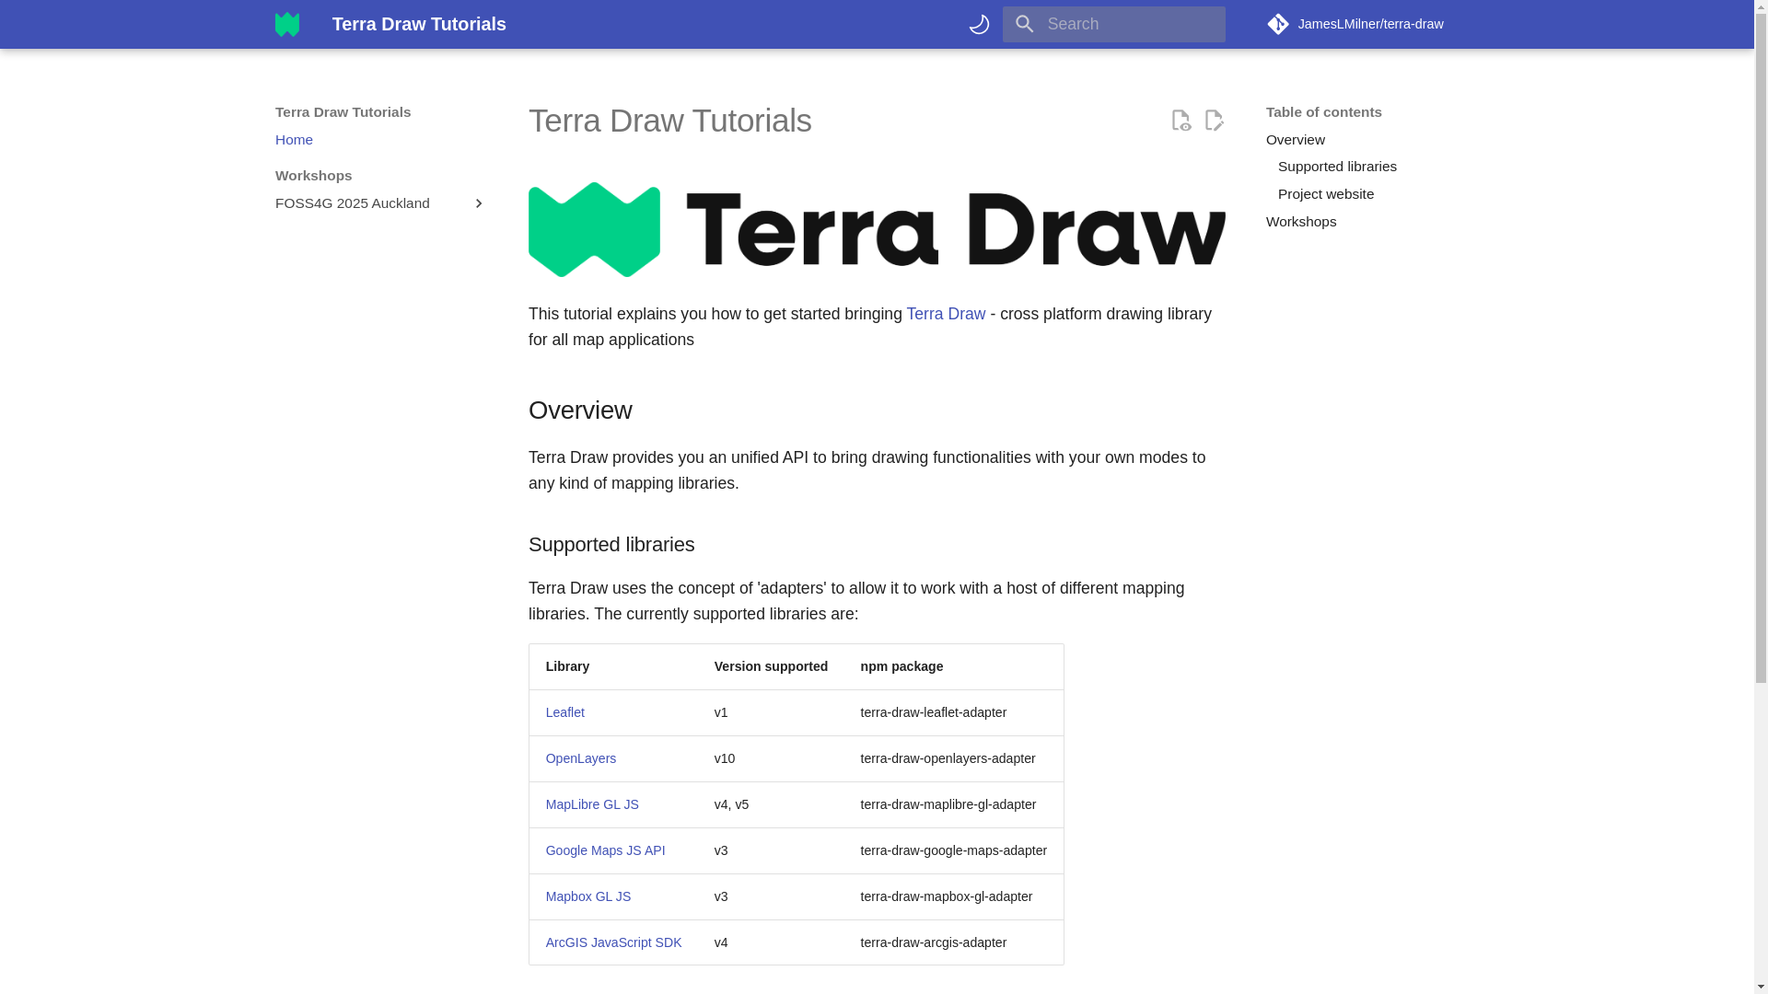
Task: Click the Terra Draw logo in header
Action: pos(287,24)
